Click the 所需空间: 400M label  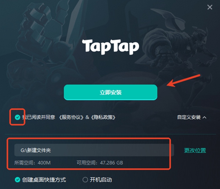tap(32, 163)
